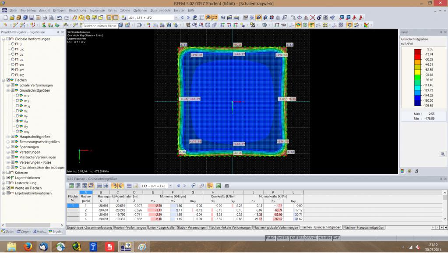Open the Ergebnisse menu
Image resolution: width=448 pixels, height=258 pixels.
(97, 10)
